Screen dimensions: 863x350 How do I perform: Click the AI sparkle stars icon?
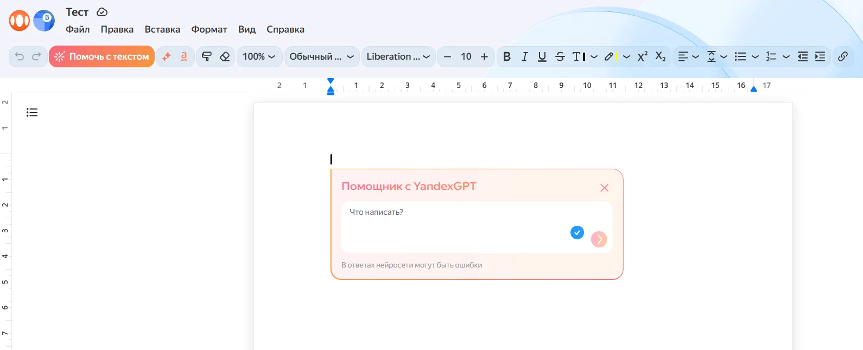(x=167, y=56)
